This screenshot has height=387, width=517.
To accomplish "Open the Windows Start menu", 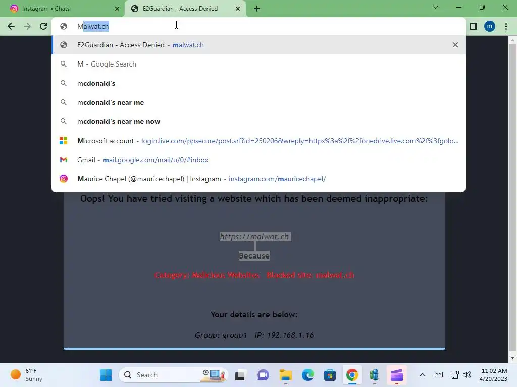I will pos(106,375).
